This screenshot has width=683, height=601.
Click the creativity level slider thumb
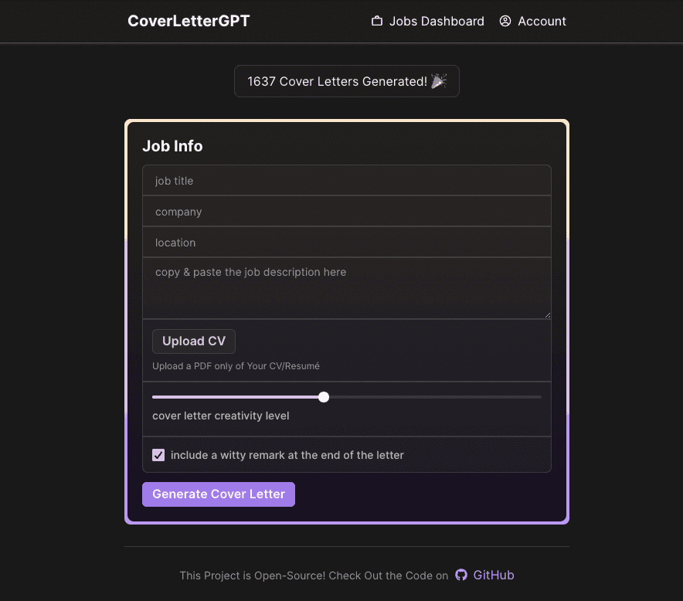[324, 397]
